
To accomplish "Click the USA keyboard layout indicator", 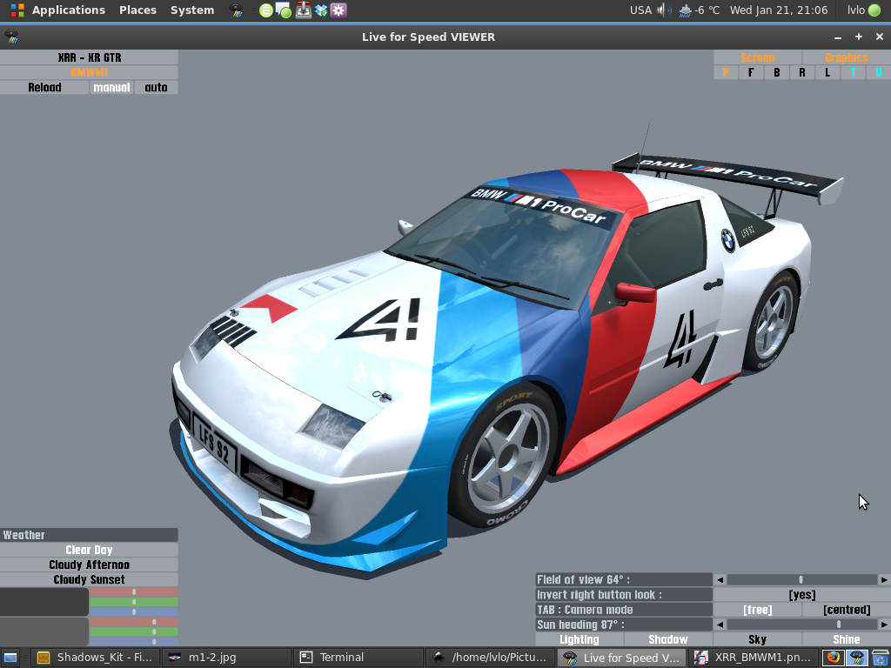I will point(640,10).
